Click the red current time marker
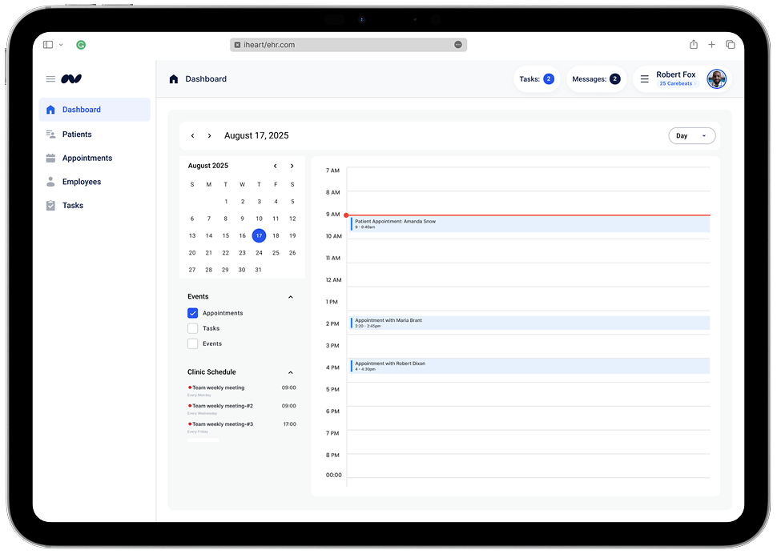Viewport: 777px width, 554px height. [x=346, y=215]
